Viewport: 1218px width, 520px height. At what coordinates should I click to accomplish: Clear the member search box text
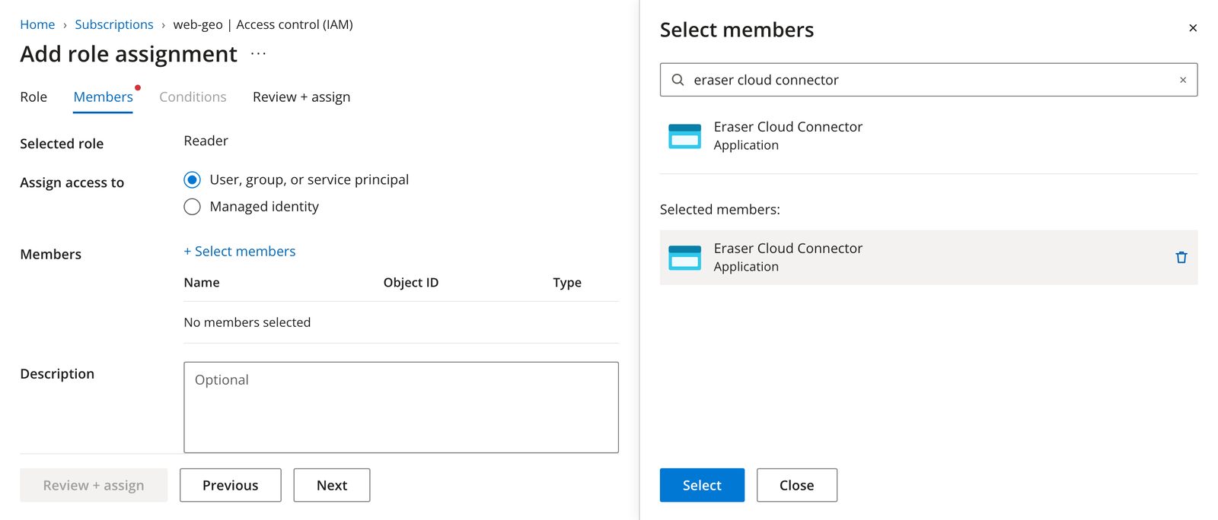click(1182, 80)
